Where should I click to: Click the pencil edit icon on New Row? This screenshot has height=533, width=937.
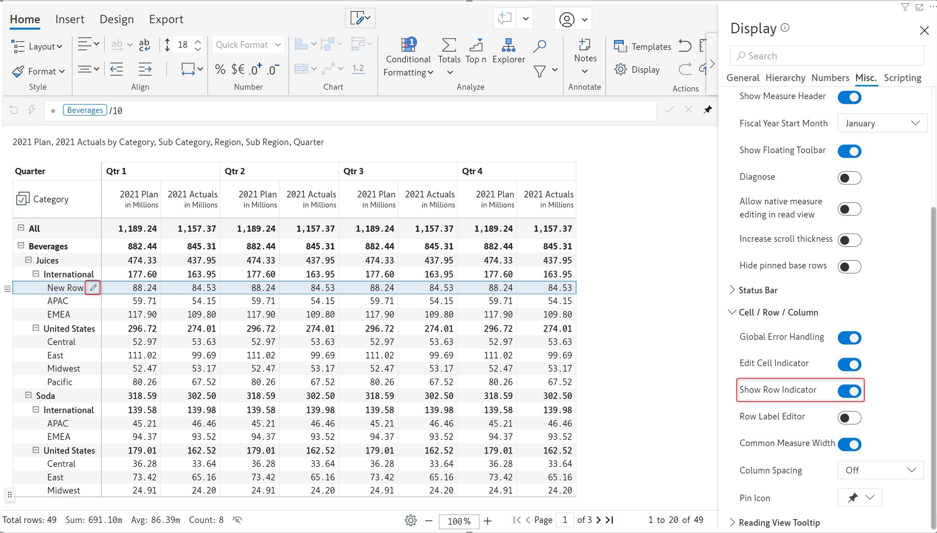(x=93, y=288)
